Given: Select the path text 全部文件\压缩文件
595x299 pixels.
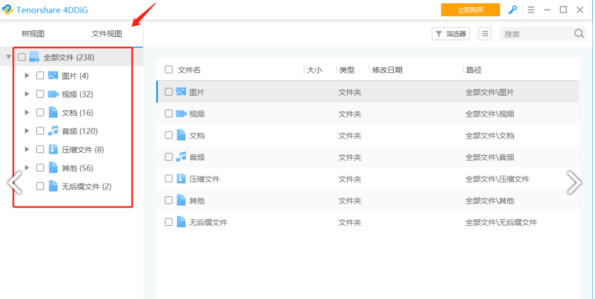Looking at the screenshot, I should (x=497, y=179).
